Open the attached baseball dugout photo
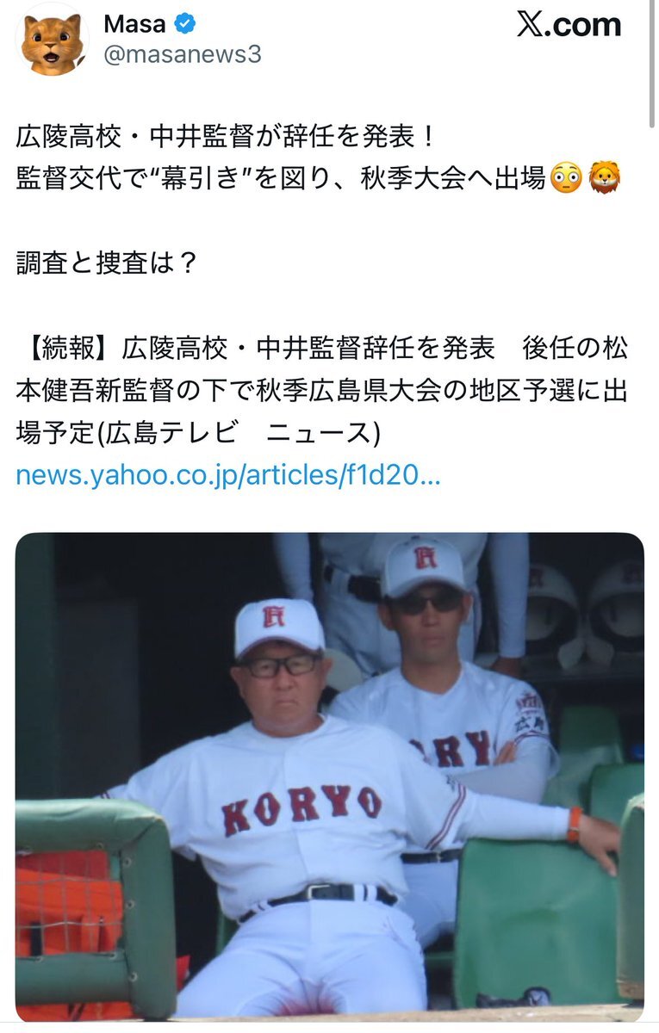 tap(329, 776)
